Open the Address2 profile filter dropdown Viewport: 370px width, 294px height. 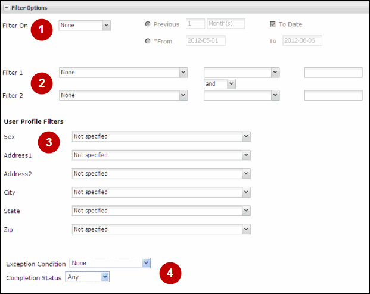click(161, 174)
